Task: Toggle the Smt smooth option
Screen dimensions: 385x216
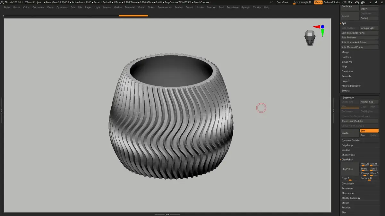Action: point(369,131)
